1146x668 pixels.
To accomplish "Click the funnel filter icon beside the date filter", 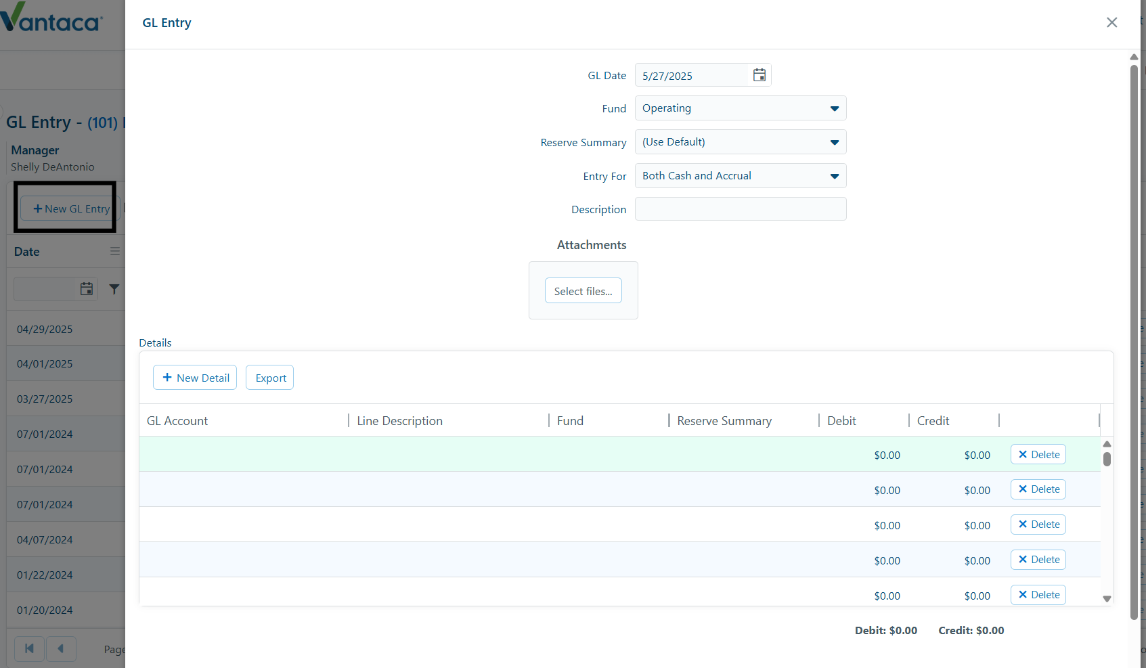I will click(114, 289).
